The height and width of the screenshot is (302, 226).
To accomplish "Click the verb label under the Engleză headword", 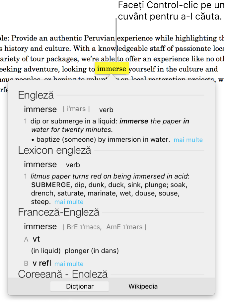I will click(x=106, y=110).
